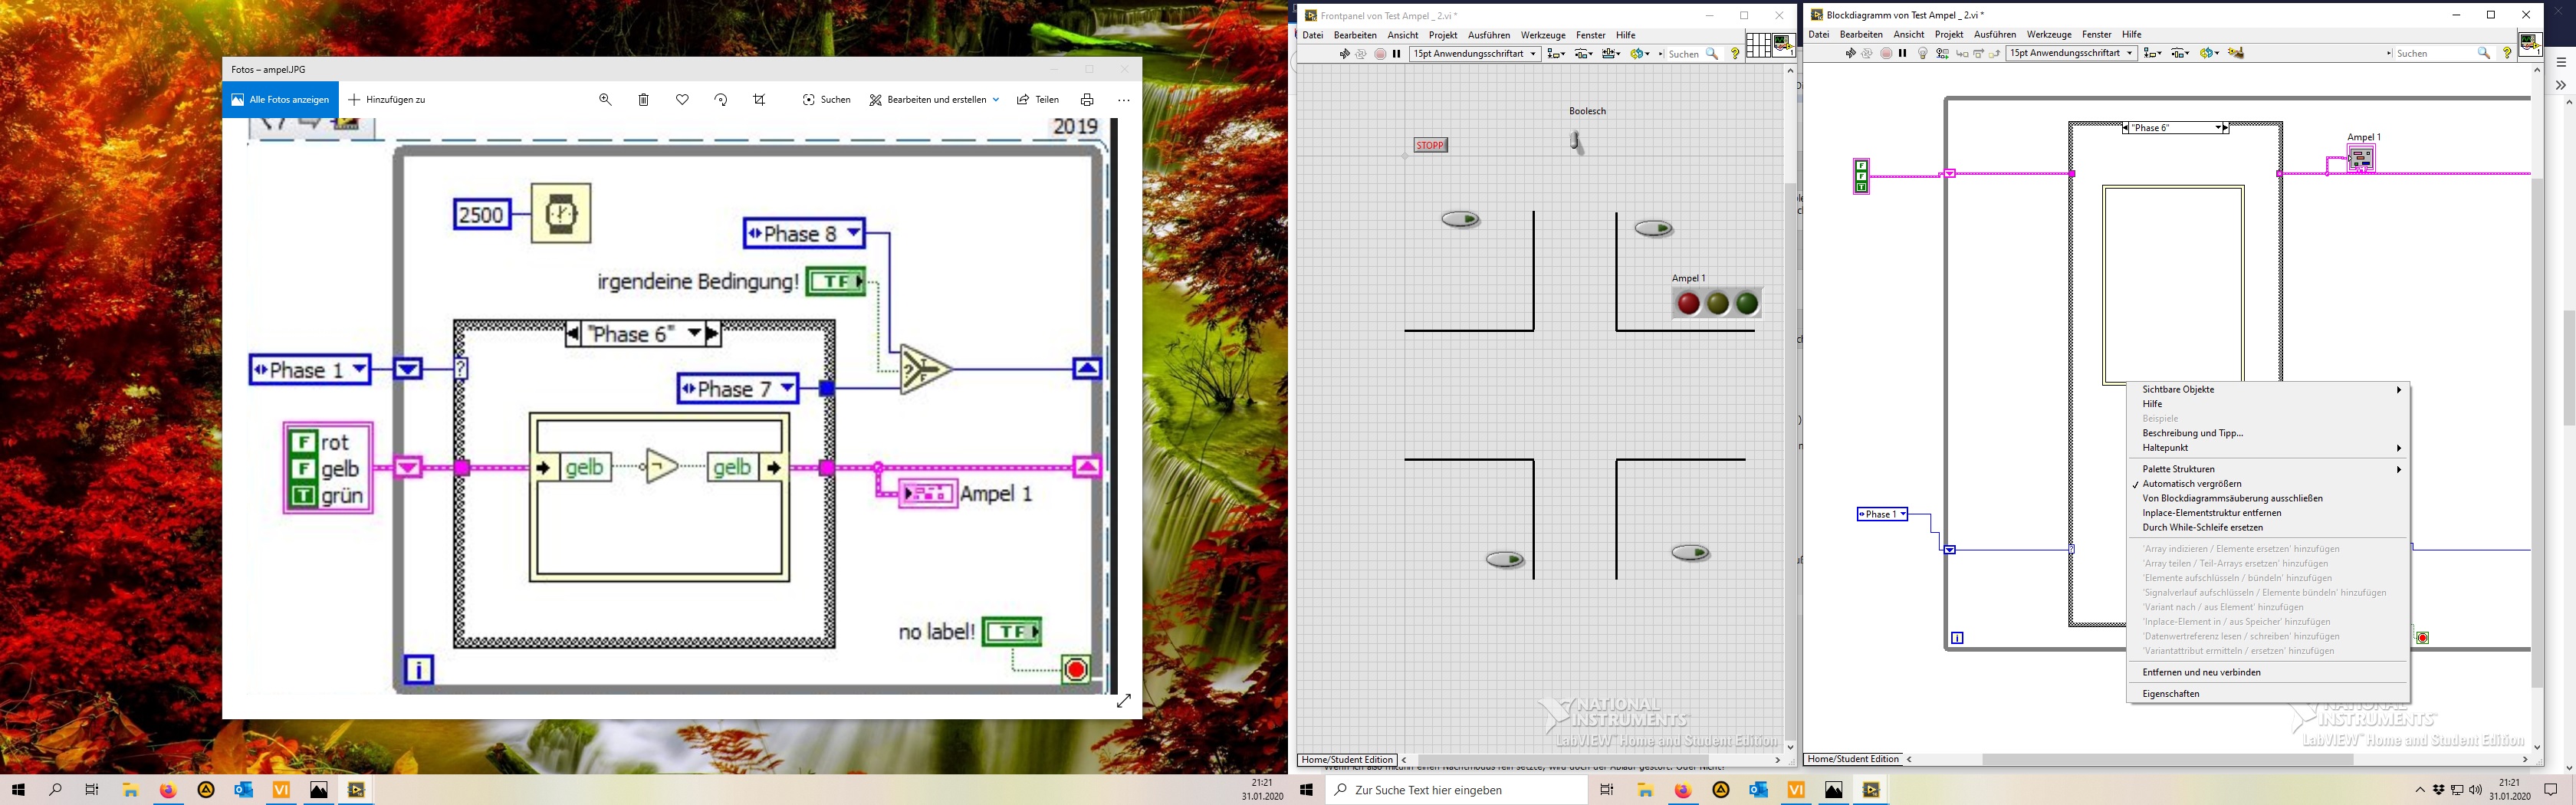Viewport: 2576px width, 805px height.
Task: Click Hinzufügen zu in Fotos
Action: (x=387, y=100)
